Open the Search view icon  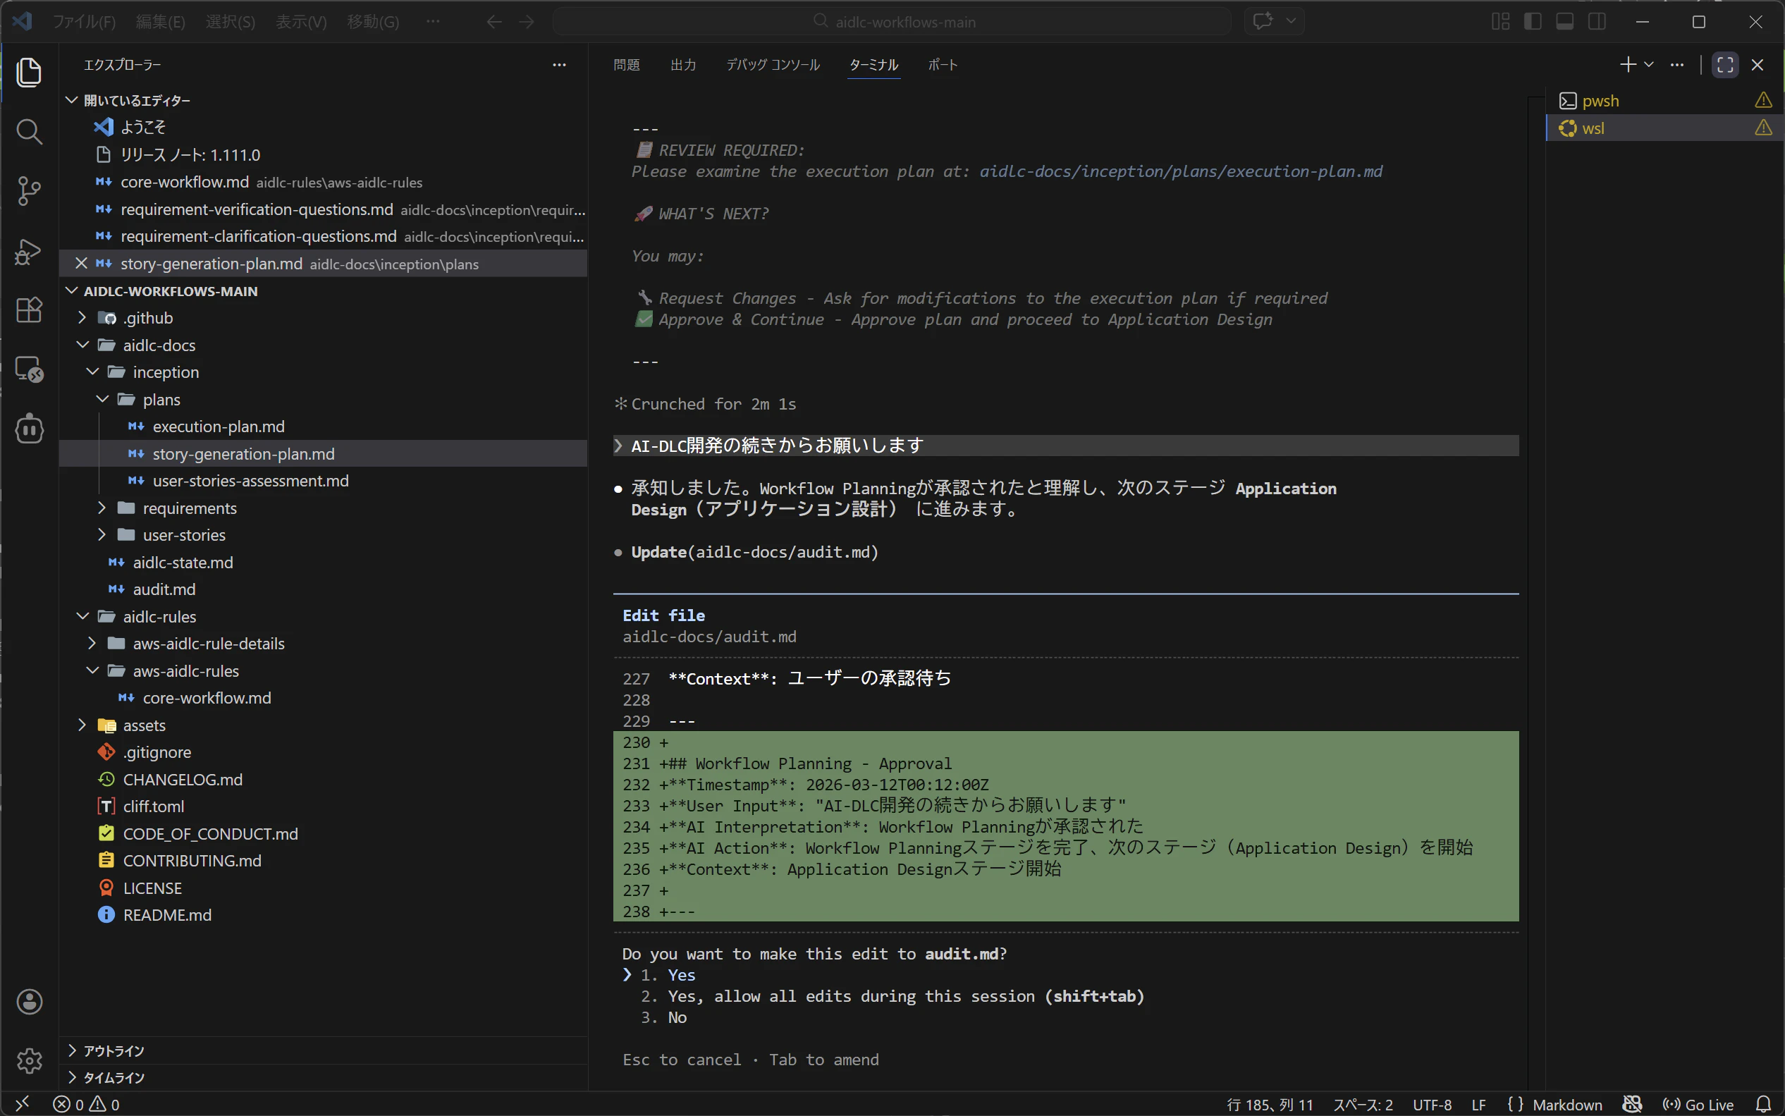click(29, 132)
